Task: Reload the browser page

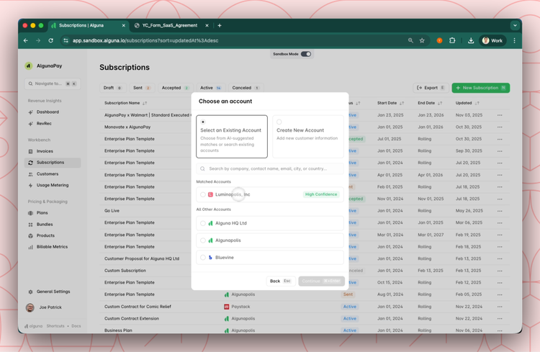Action: tap(50, 40)
